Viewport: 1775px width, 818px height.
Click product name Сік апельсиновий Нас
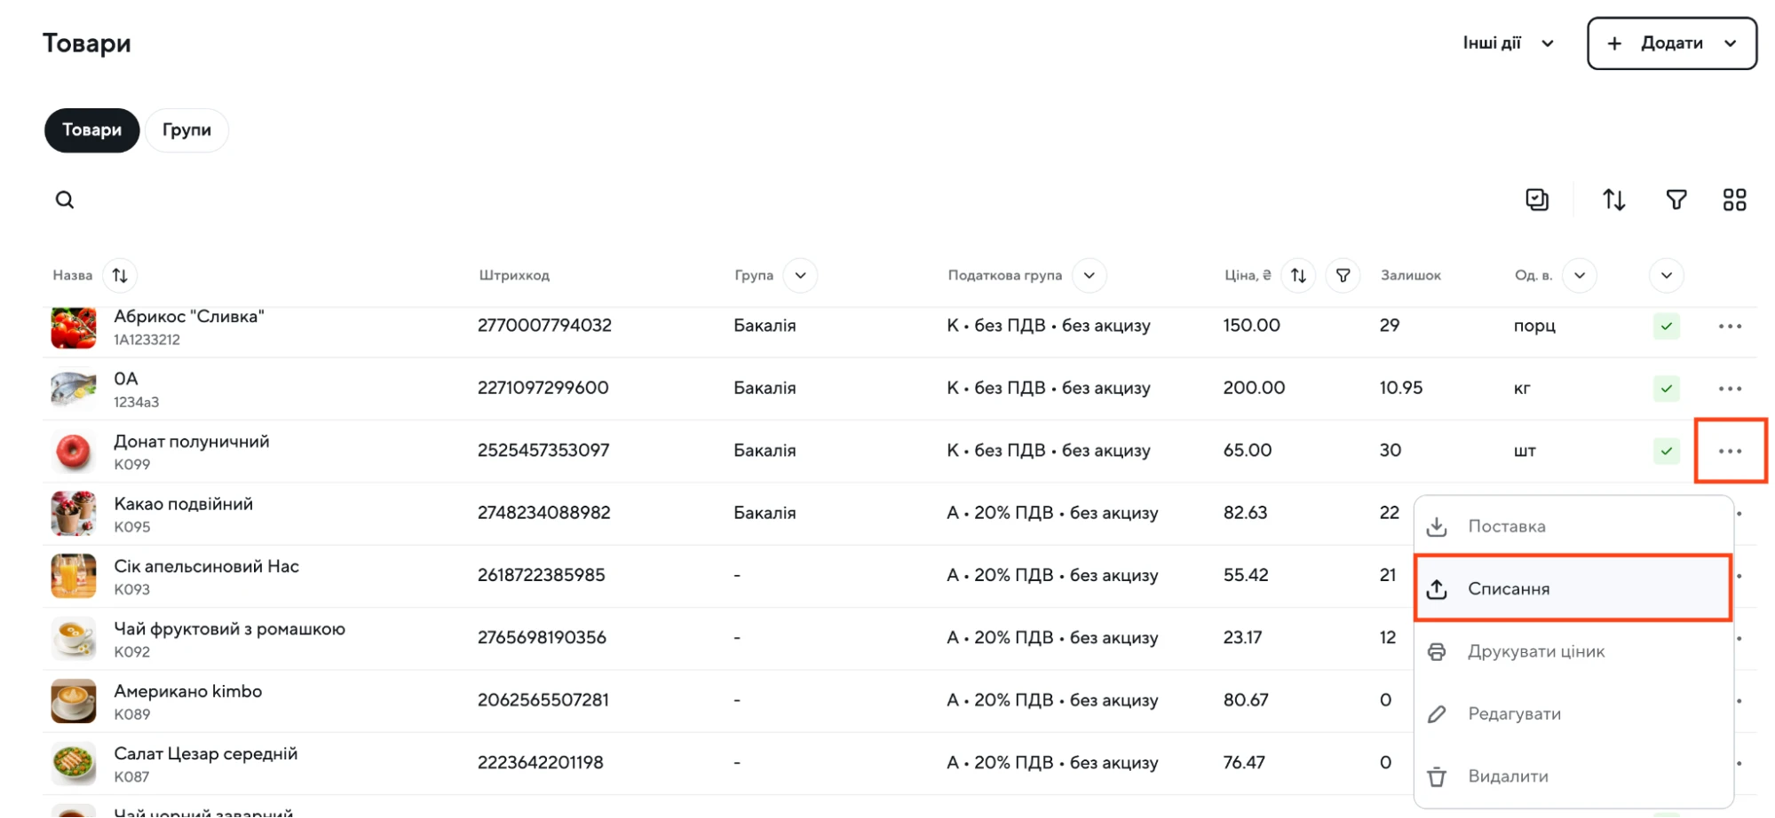click(207, 567)
